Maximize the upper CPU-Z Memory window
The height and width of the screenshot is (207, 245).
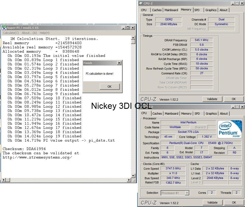pos(237,3)
